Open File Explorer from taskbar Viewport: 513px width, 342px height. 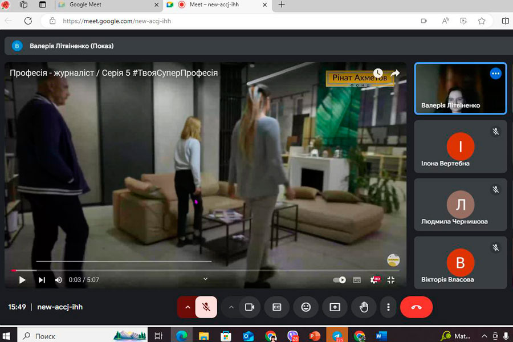tap(203, 336)
